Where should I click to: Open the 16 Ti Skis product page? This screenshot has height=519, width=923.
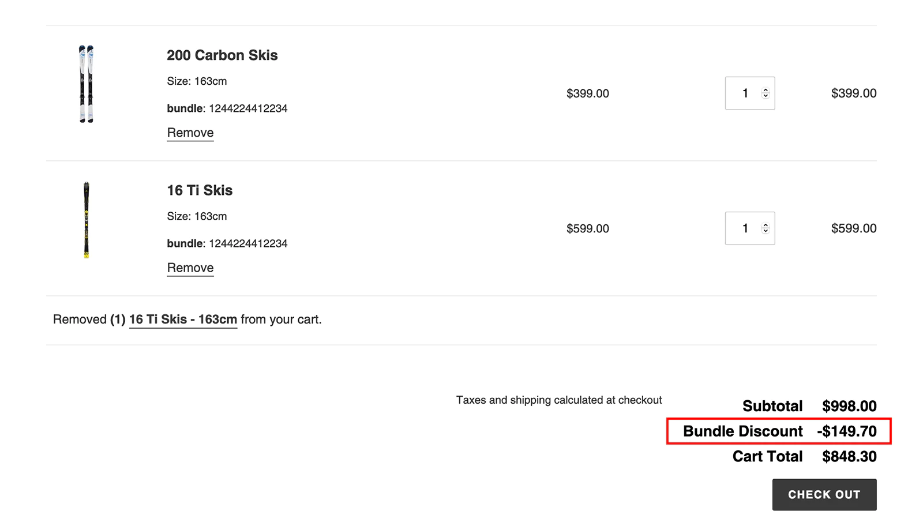click(x=199, y=190)
